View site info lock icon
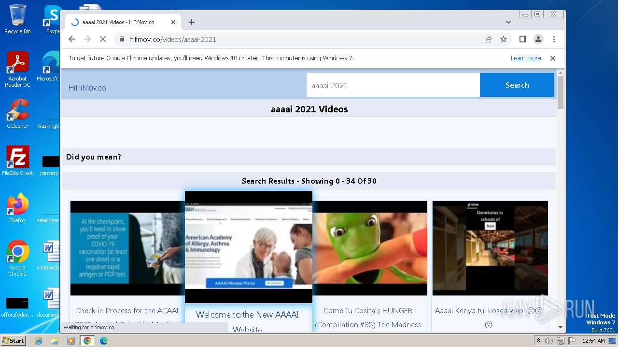Viewport: 618px width, 347px height. (122, 39)
